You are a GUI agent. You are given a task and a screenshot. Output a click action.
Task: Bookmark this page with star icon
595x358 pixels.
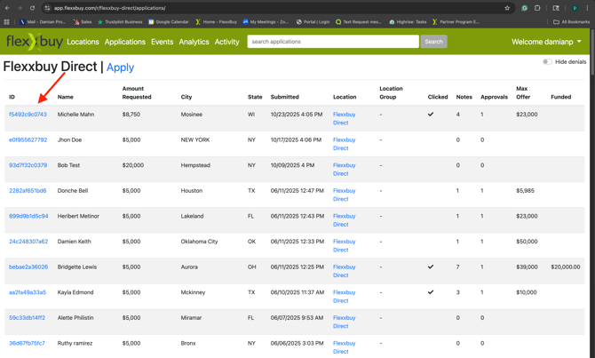pyautogui.click(x=507, y=8)
